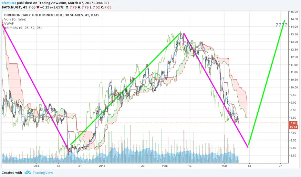
Task: Click the Created with caption text
Action: pyautogui.click(x=12, y=172)
